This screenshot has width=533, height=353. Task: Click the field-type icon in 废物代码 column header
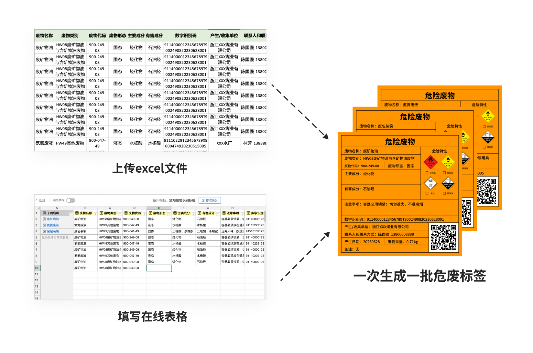coord(126,213)
